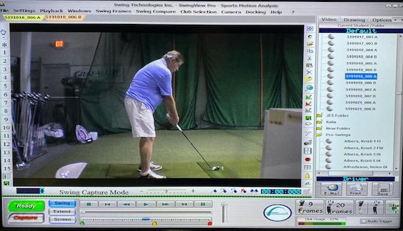Click the play button in playback controls
Viewport: 403px width, 231px height.
pos(146,205)
